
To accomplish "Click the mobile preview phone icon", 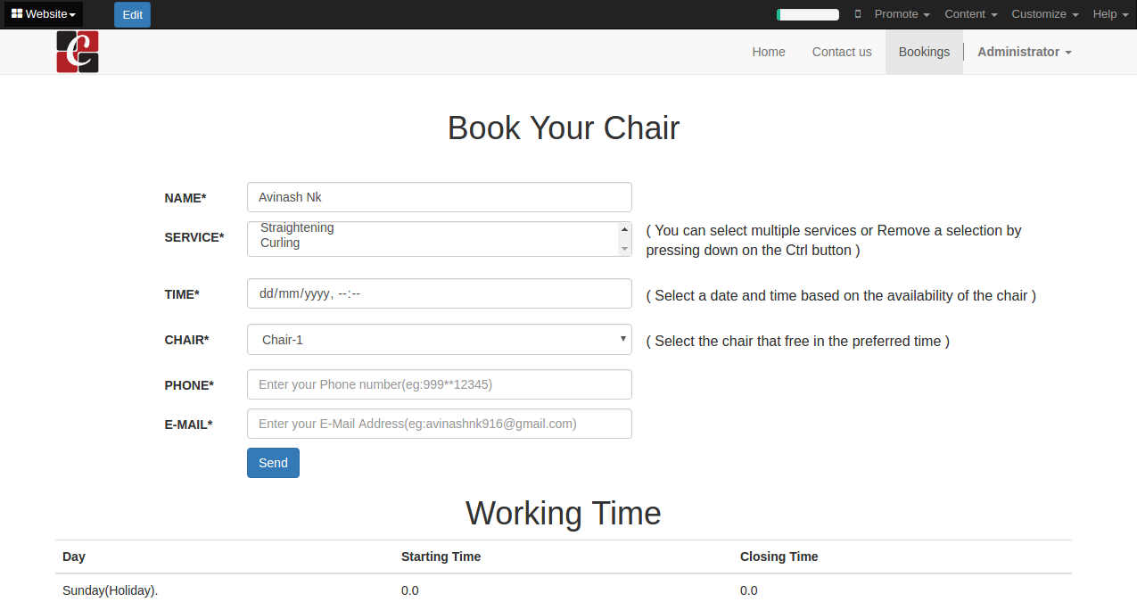I will click(858, 14).
